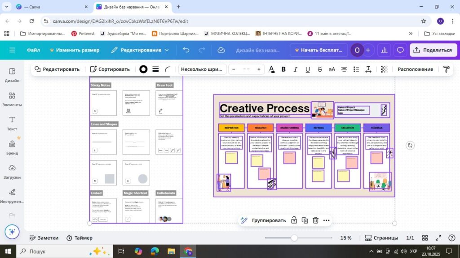Screen dimensions: 460x258
Task: Open the Файл menu
Action: point(33,50)
